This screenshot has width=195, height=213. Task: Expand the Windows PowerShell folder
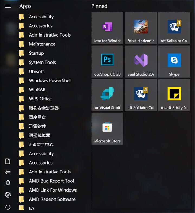point(45,80)
